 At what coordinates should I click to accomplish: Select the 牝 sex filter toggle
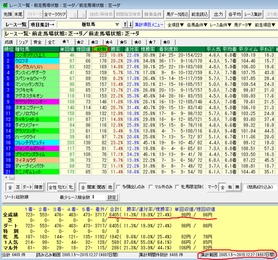71,187
